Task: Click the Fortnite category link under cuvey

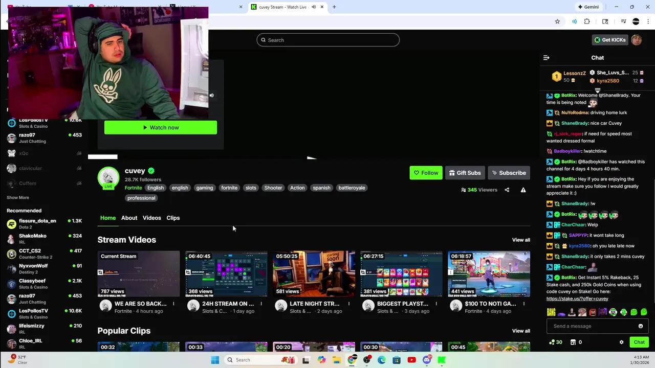Action: 133,188
